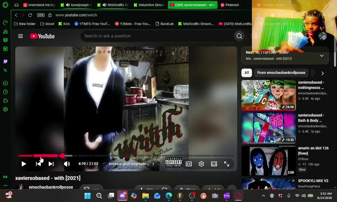
Task: Select the From emochaobankrollposse chip
Action: click(x=281, y=73)
